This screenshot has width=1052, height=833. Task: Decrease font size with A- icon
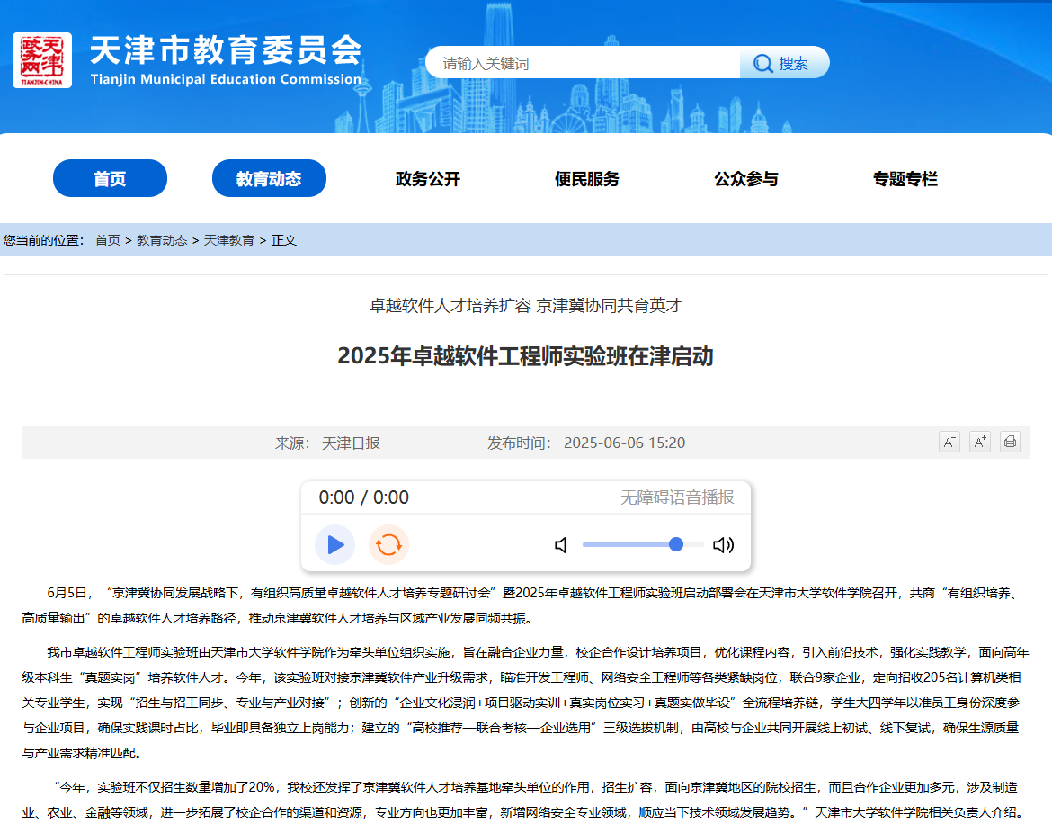[x=949, y=442]
